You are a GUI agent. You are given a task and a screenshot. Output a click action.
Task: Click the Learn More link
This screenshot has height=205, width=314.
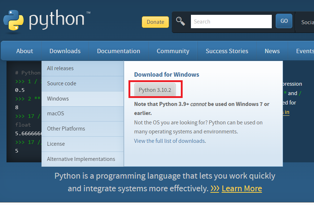[242, 189]
